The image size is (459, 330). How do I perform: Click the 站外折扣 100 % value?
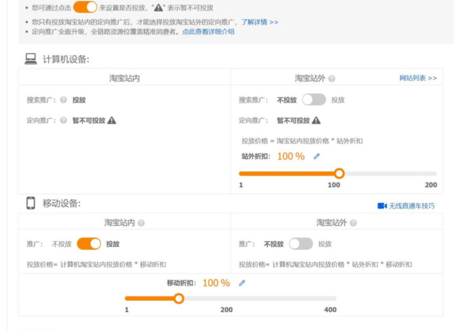290,156
